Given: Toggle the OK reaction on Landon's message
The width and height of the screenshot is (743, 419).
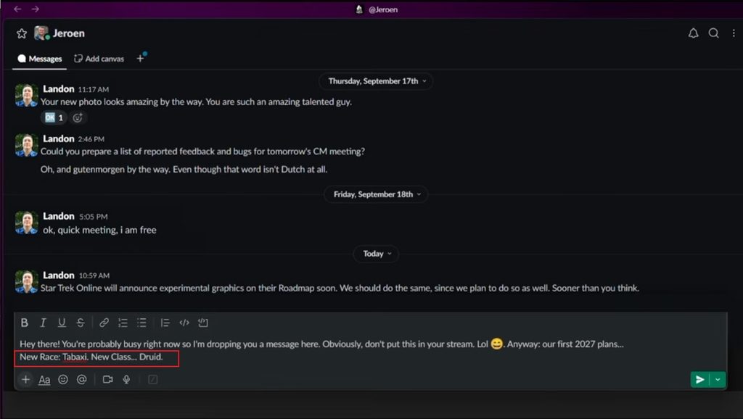Looking at the screenshot, I should click(54, 117).
